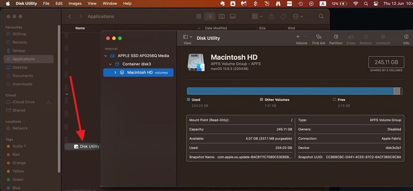
Task: Click the Finder Edit Tags icon
Action: coord(283,17)
